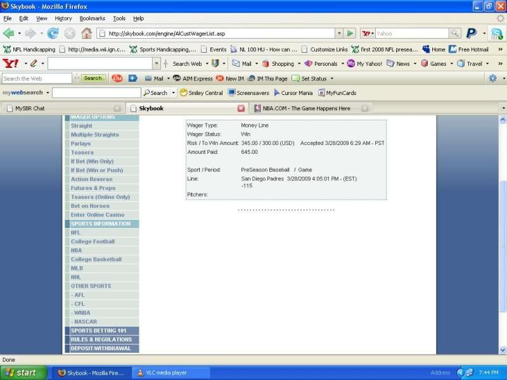Screen dimensions: 507x380
Task: Open the Parlays wager option link
Action: click(80, 144)
